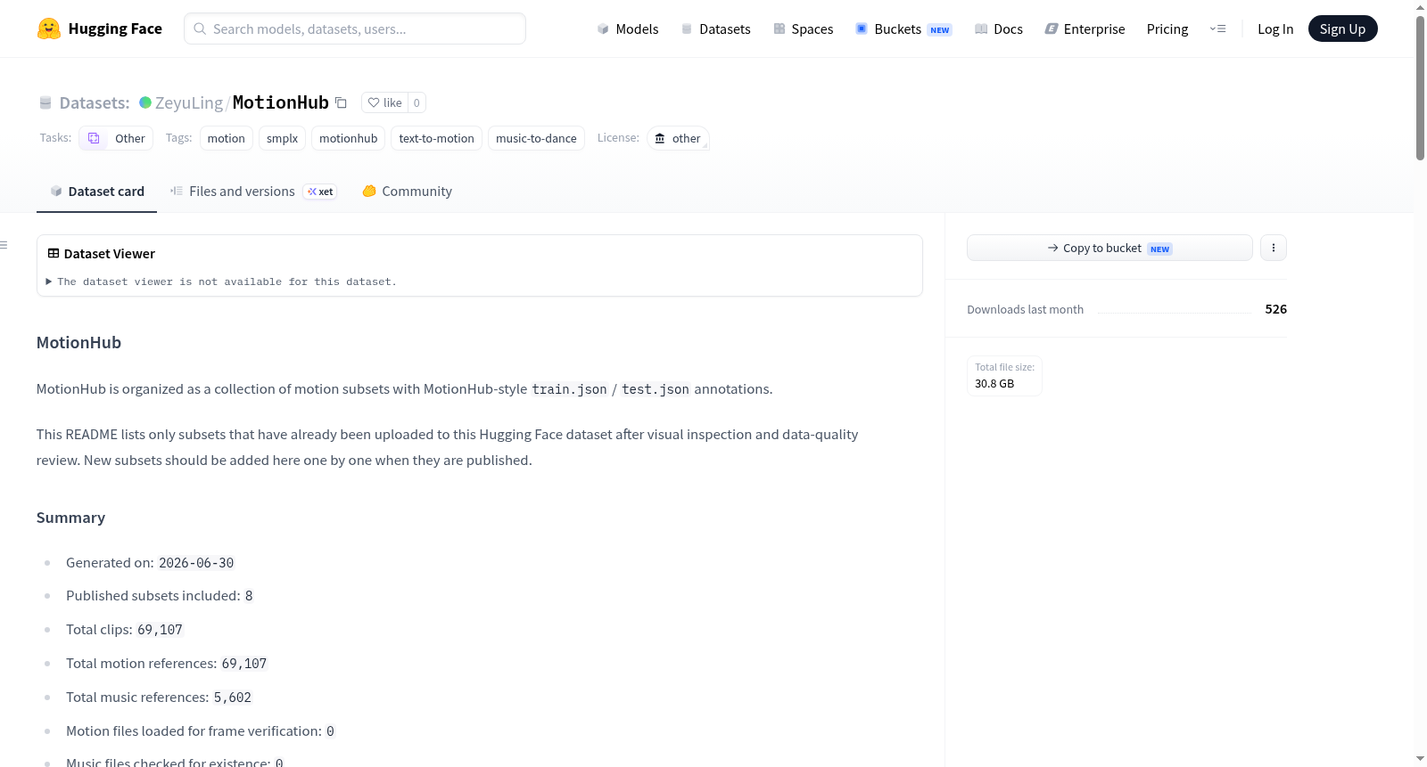Open the Models page
The image size is (1427, 767).
(628, 29)
